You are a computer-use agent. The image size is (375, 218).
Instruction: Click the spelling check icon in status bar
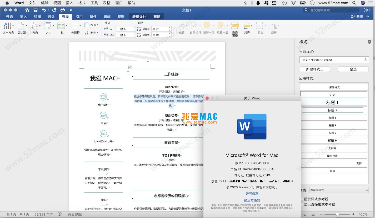pyautogui.click(x=60, y=214)
